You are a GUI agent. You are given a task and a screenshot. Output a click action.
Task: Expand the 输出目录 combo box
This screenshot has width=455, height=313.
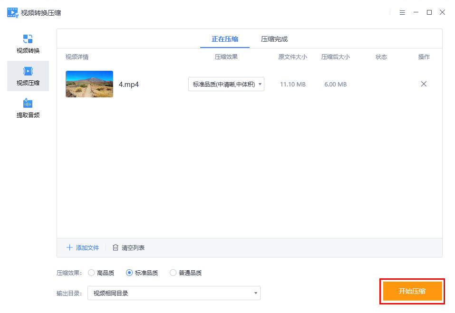(x=174, y=293)
